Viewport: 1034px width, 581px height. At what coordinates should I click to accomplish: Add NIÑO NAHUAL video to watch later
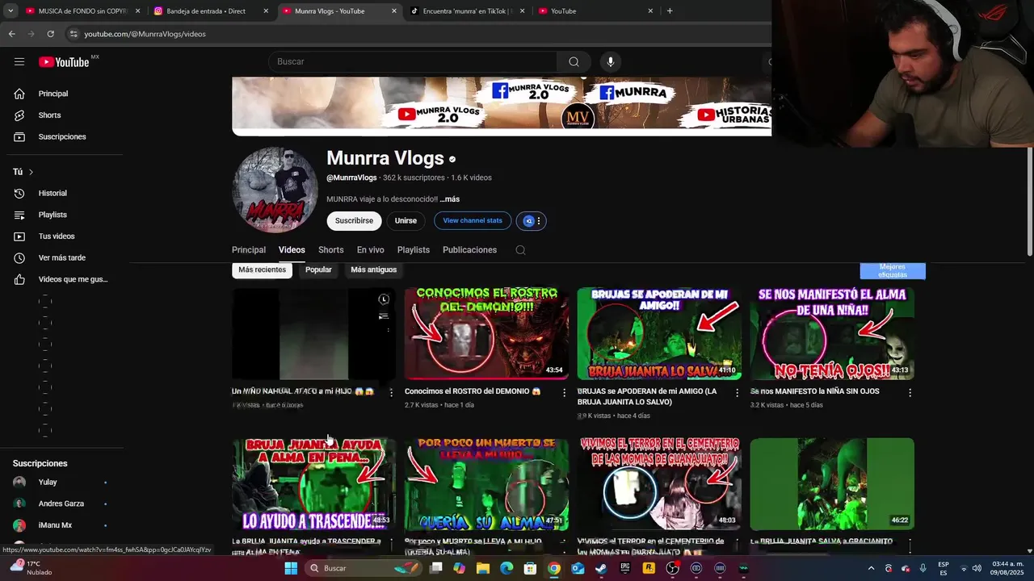pos(384,299)
